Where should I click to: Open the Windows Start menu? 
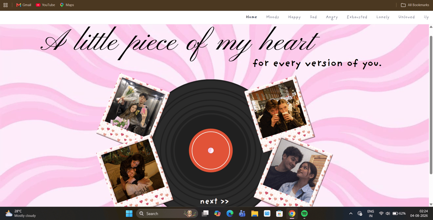(129, 214)
